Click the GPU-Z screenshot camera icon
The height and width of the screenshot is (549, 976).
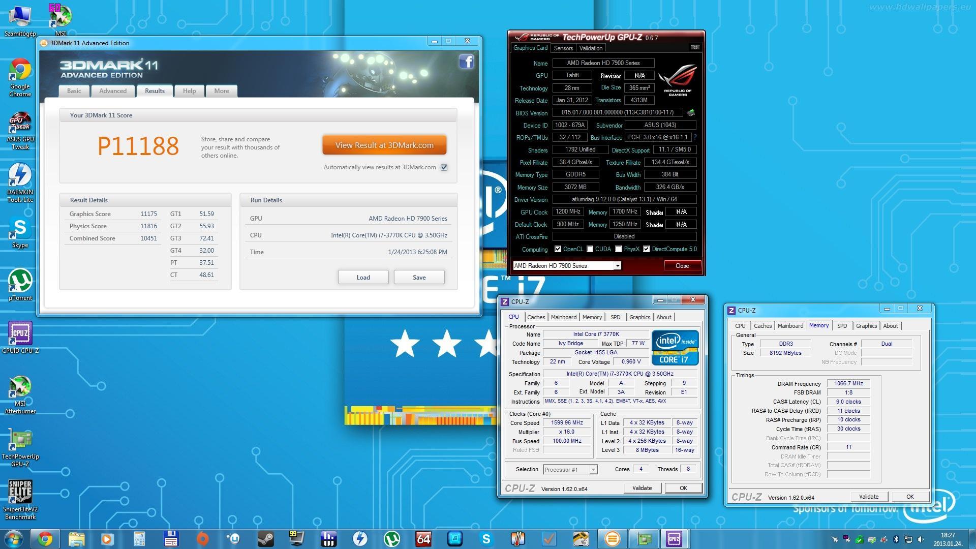pos(695,47)
